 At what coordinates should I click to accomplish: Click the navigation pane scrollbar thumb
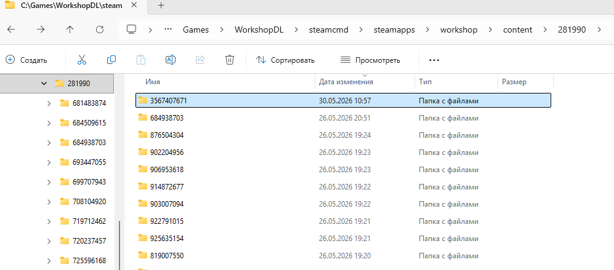[x=119, y=245]
